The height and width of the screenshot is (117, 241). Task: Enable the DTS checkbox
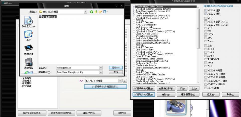(206, 31)
